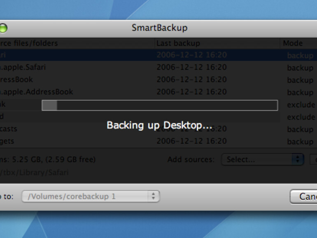Click the SmartBackup window title

tap(160, 28)
